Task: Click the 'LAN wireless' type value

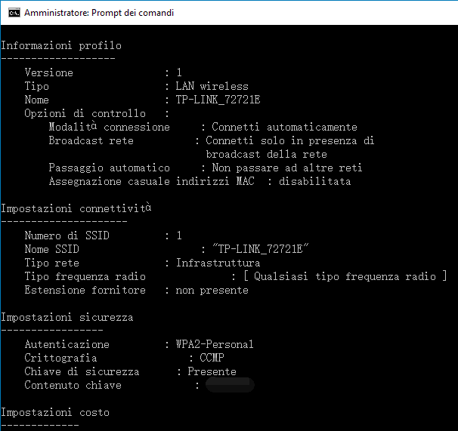Action: pyautogui.click(x=212, y=86)
